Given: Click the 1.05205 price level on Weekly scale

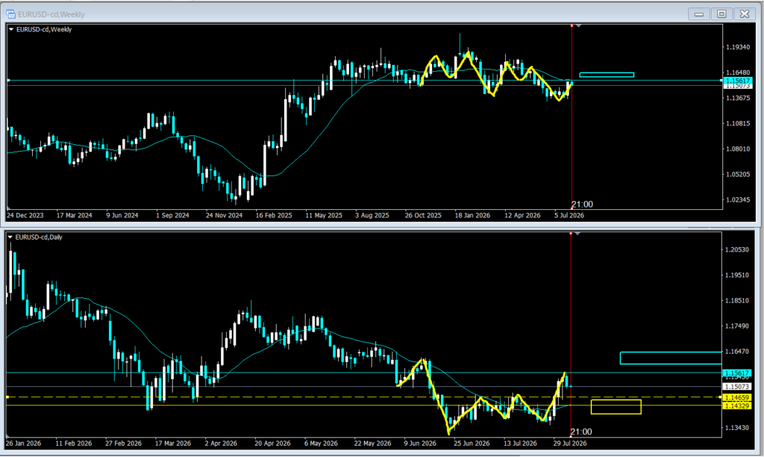Looking at the screenshot, I should tap(738, 174).
